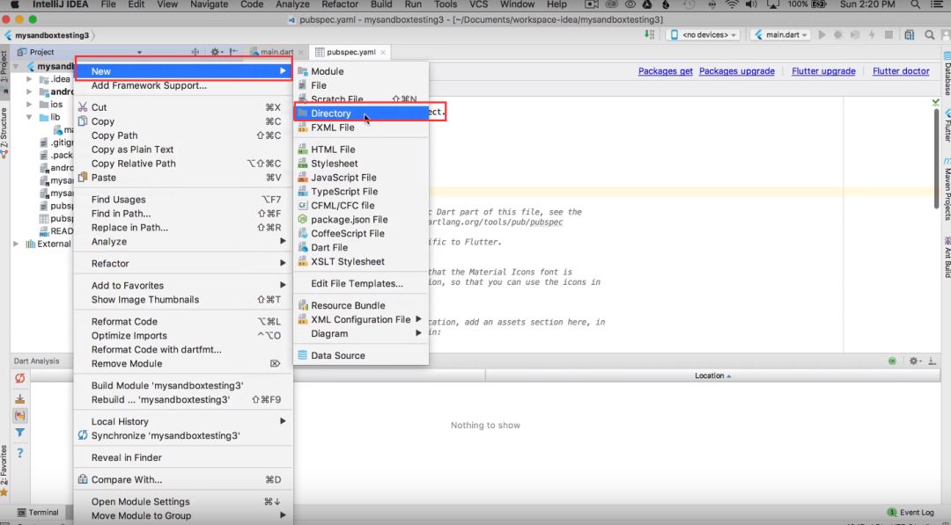Open Project Structure toolbar icon
The height and width of the screenshot is (525, 951).
tap(909, 35)
